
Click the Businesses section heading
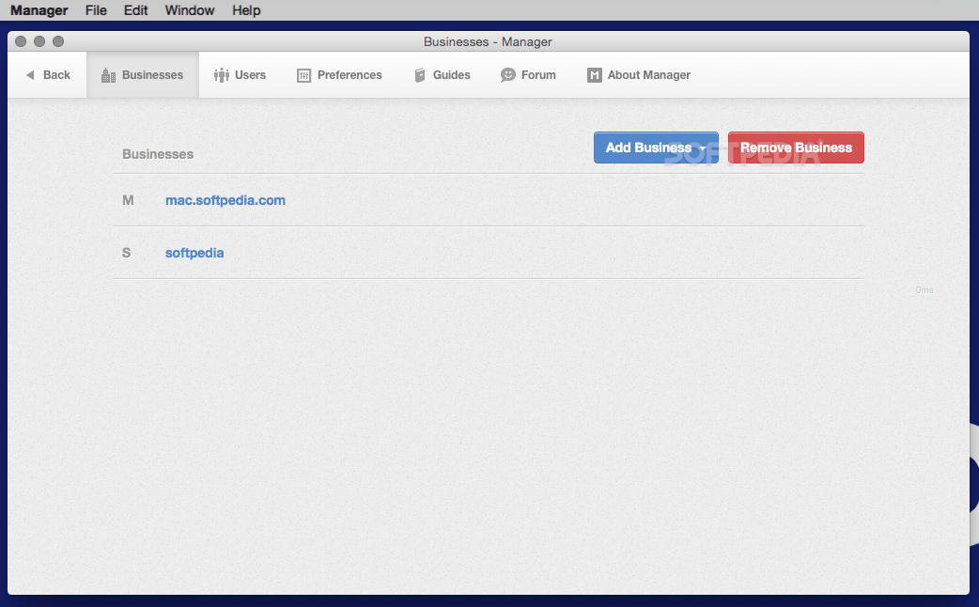(x=158, y=154)
